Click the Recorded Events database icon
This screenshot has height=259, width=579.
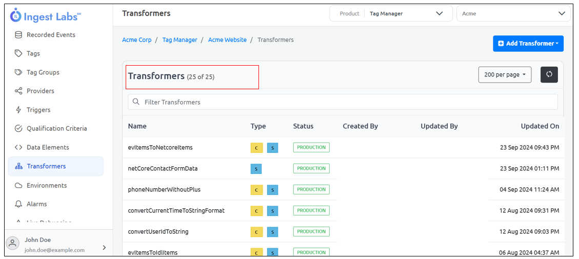pos(18,35)
